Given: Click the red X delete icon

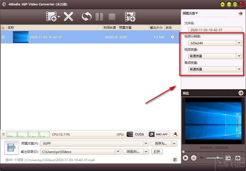Looking at the screenshot, I should [x=68, y=16].
